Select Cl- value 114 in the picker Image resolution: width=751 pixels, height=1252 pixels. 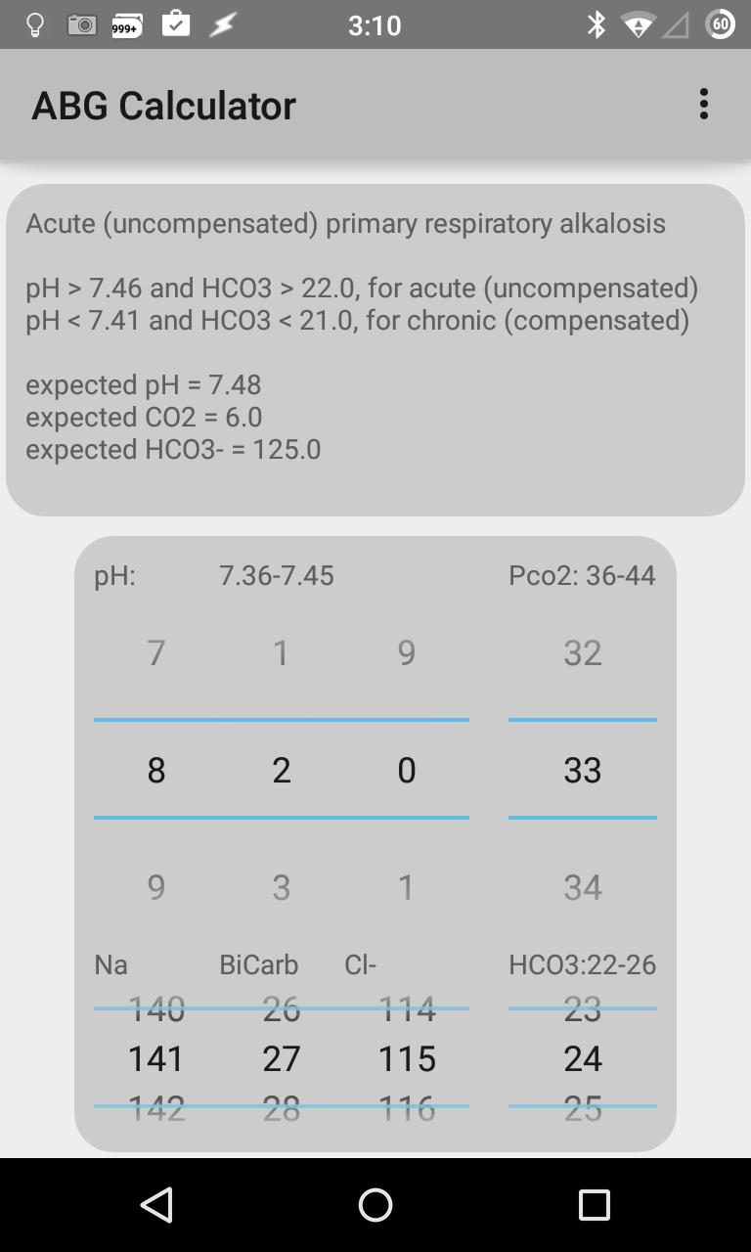click(x=406, y=1009)
